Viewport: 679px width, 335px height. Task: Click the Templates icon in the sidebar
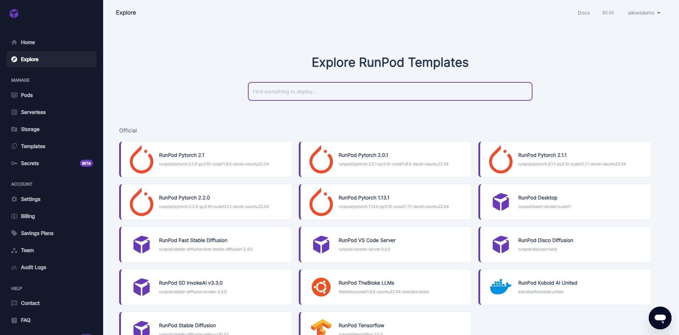14,146
